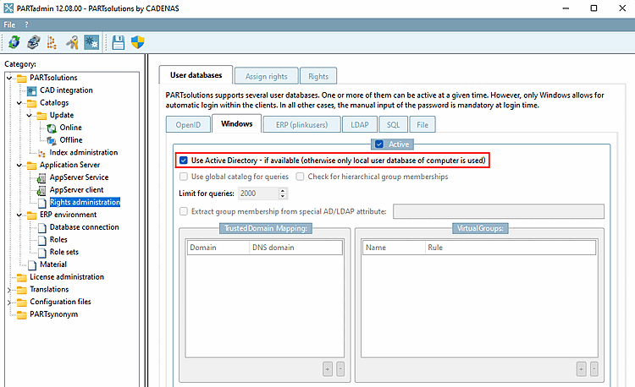Click the PARTsynonym folder icon

pos(22,314)
